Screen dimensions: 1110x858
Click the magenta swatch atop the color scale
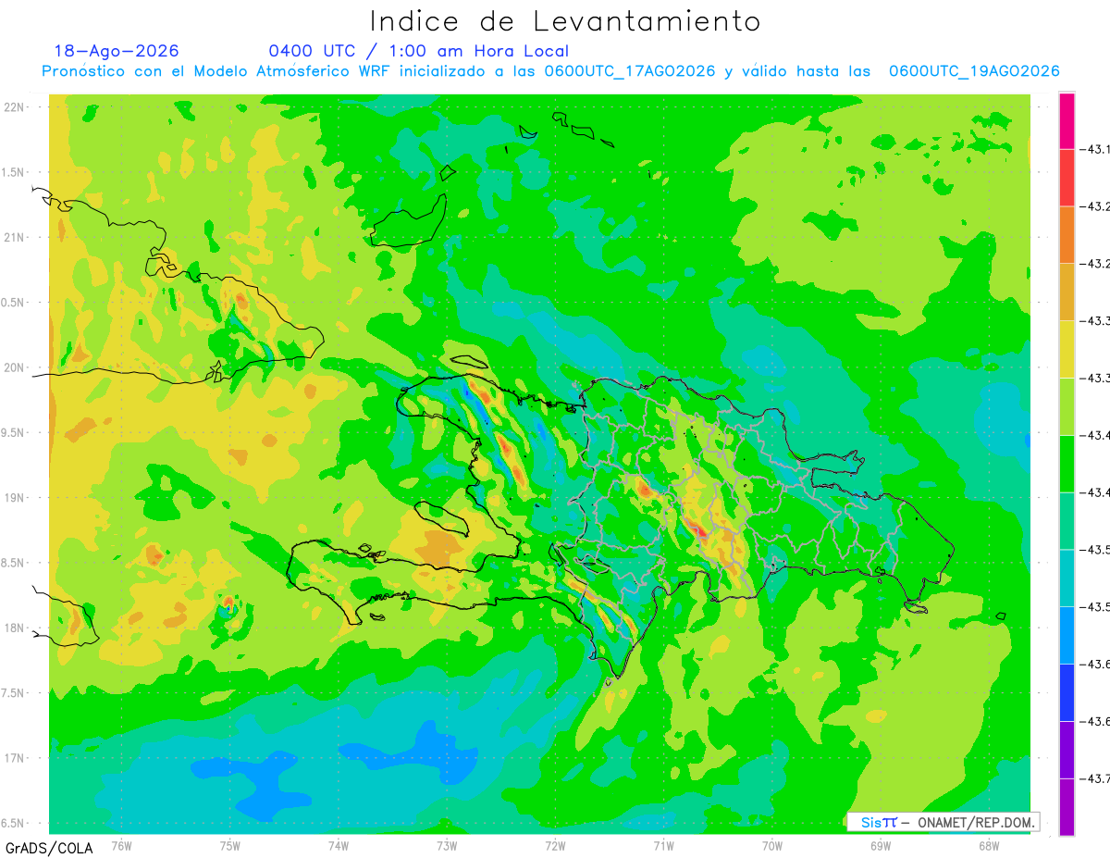[1067, 120]
